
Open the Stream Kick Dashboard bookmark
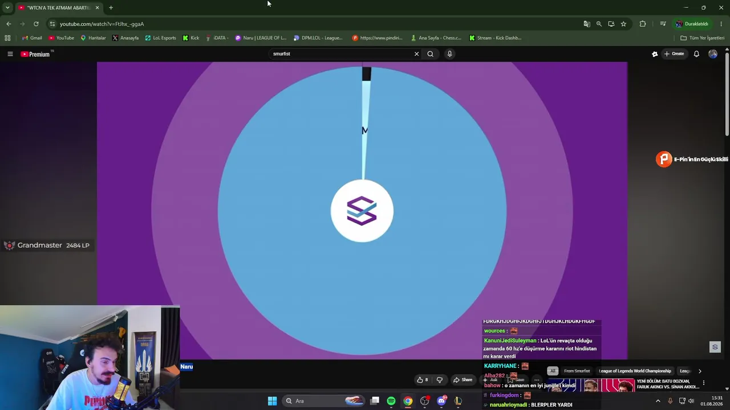[x=495, y=38]
